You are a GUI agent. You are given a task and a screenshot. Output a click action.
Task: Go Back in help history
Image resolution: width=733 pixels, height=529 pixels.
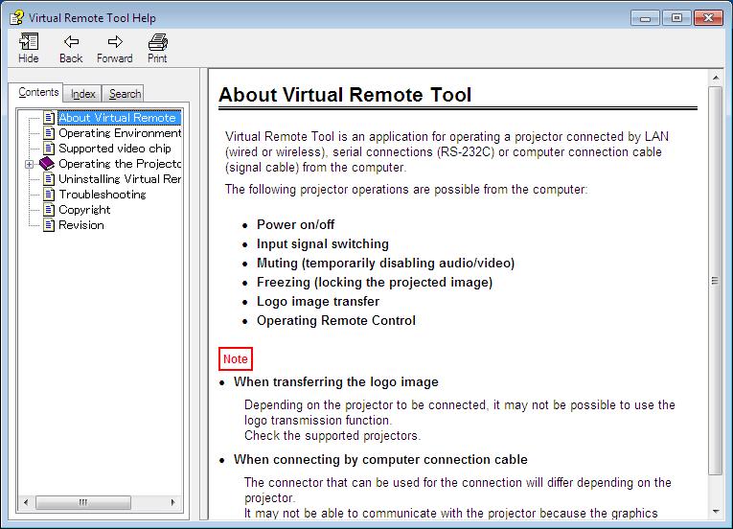point(71,48)
